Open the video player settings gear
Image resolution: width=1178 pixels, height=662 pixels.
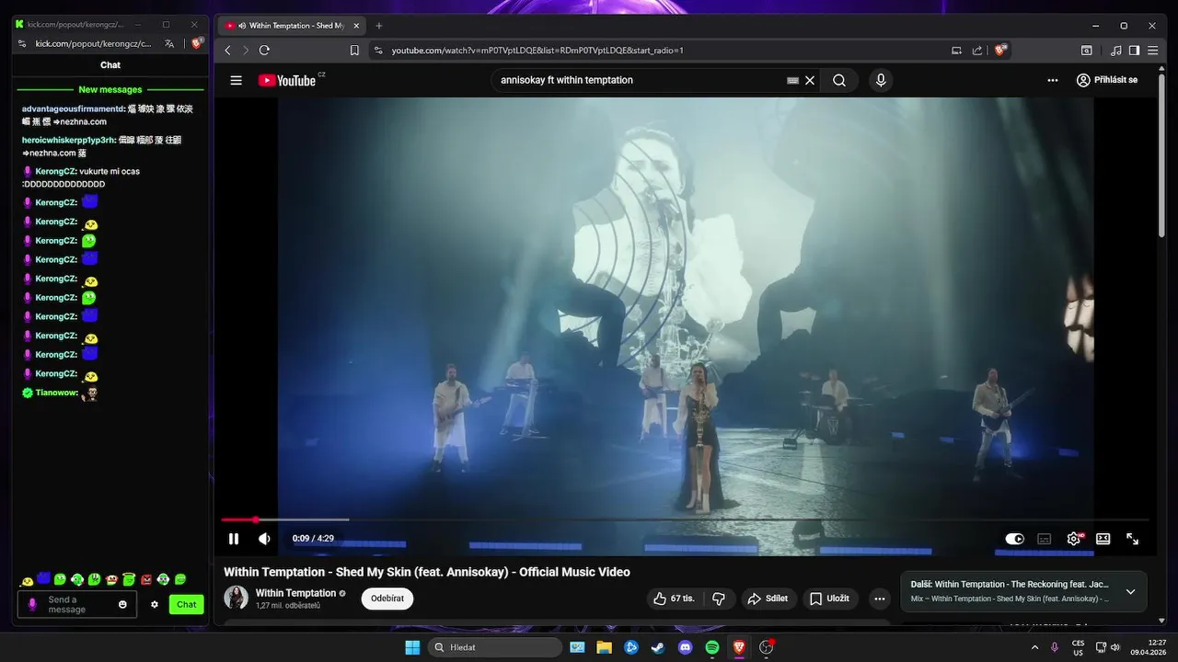pos(1074,539)
